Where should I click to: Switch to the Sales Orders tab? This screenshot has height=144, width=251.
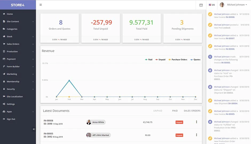pyautogui.click(x=192, y=111)
